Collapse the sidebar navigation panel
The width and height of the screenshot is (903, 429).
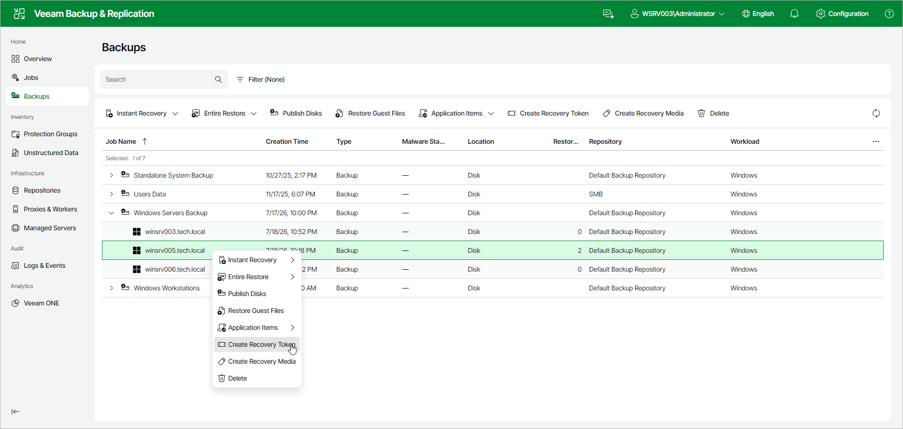[16, 412]
